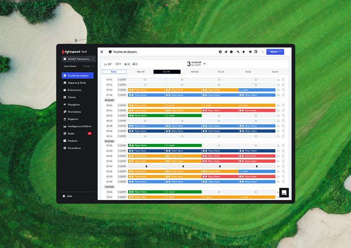Switch to the Wed 20 day tab
351x248 pixels.
(194, 72)
